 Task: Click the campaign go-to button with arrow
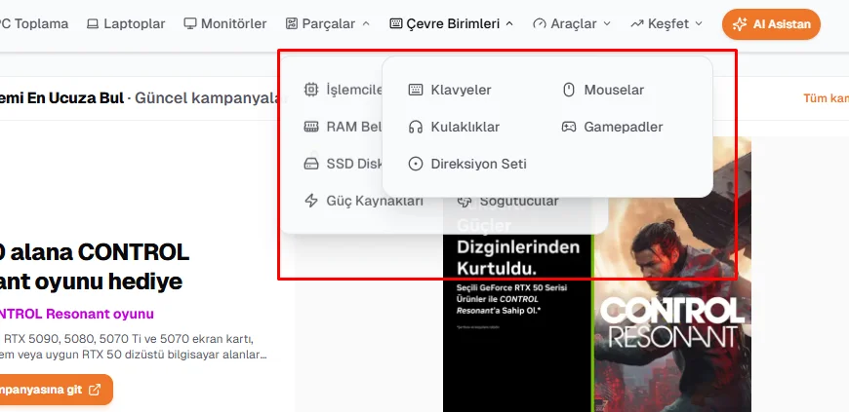pos(57,390)
